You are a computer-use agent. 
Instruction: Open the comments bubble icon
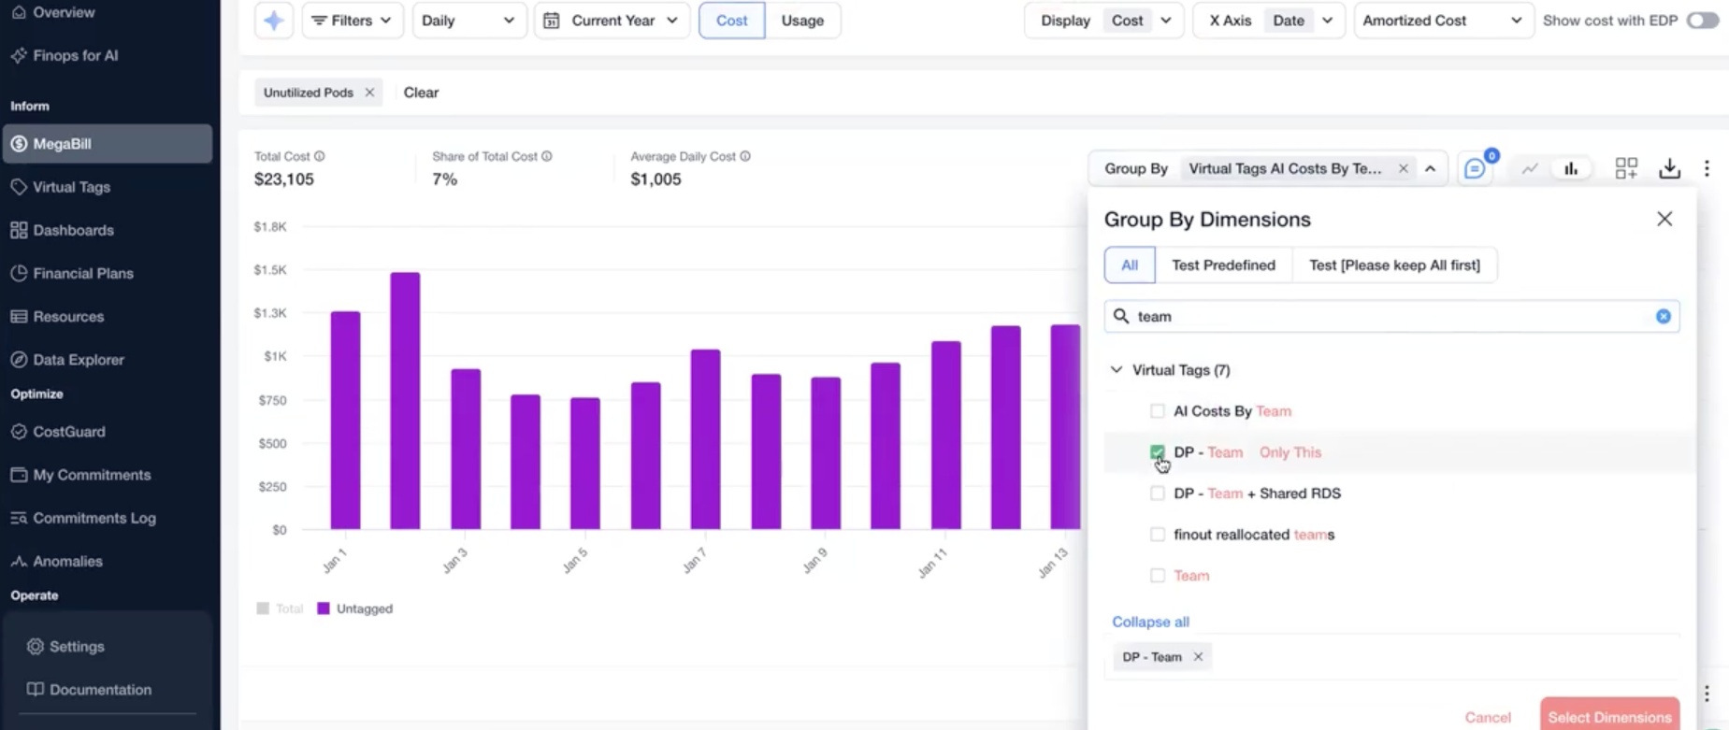tap(1475, 169)
